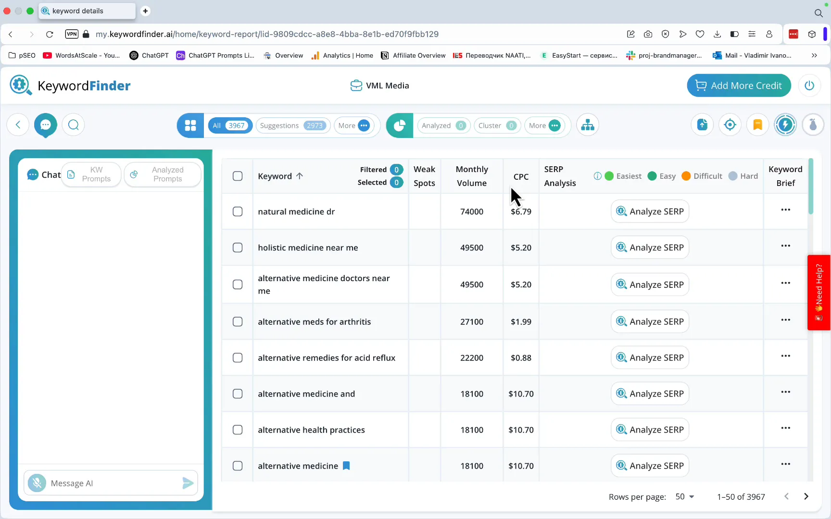Click bookmark flag beside alternative medicine
This screenshot has width=831, height=519.
346,466
